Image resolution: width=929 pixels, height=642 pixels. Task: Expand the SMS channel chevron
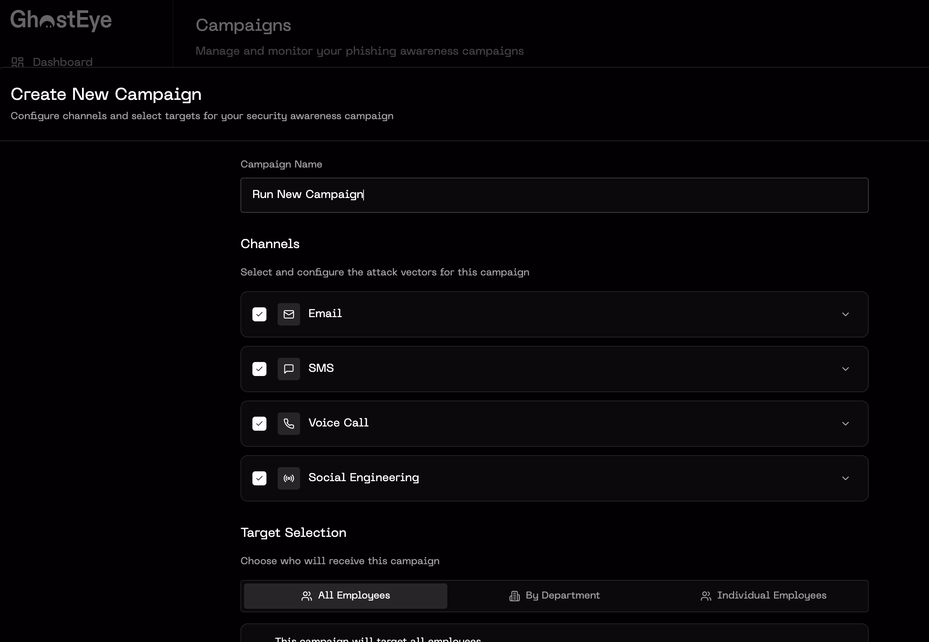tap(845, 369)
